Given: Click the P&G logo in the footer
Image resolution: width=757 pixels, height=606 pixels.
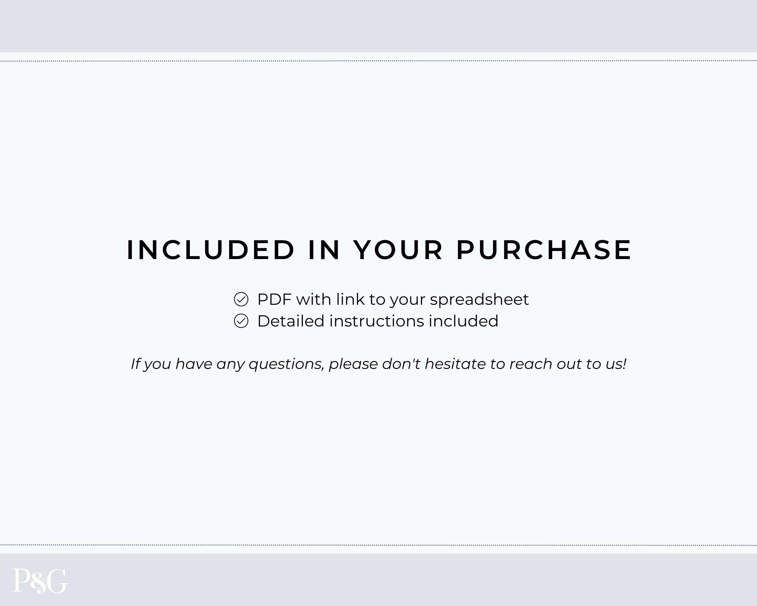Looking at the screenshot, I should pos(40,581).
